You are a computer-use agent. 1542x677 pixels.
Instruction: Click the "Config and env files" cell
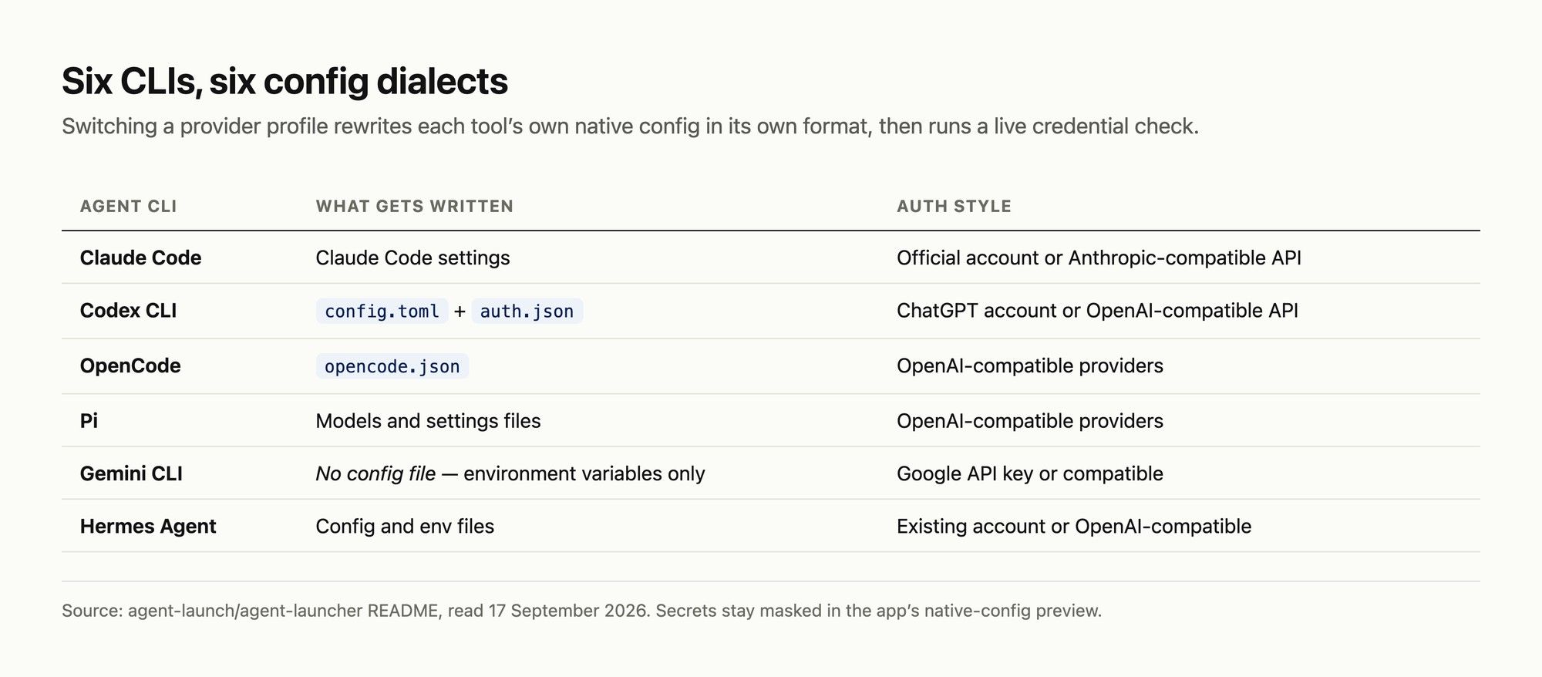point(405,527)
